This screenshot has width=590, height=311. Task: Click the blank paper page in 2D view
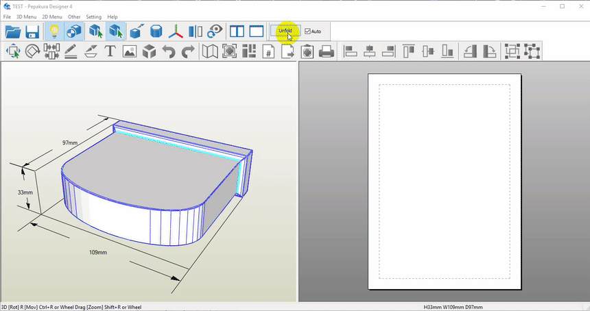coord(445,182)
